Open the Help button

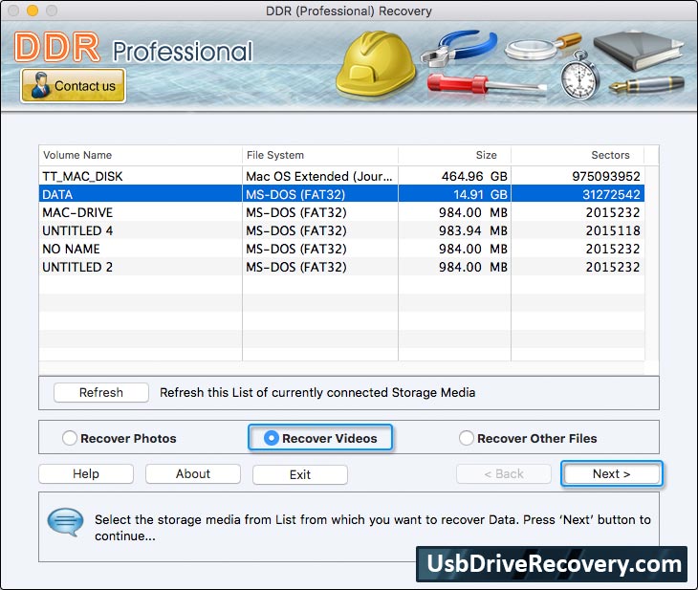86,473
